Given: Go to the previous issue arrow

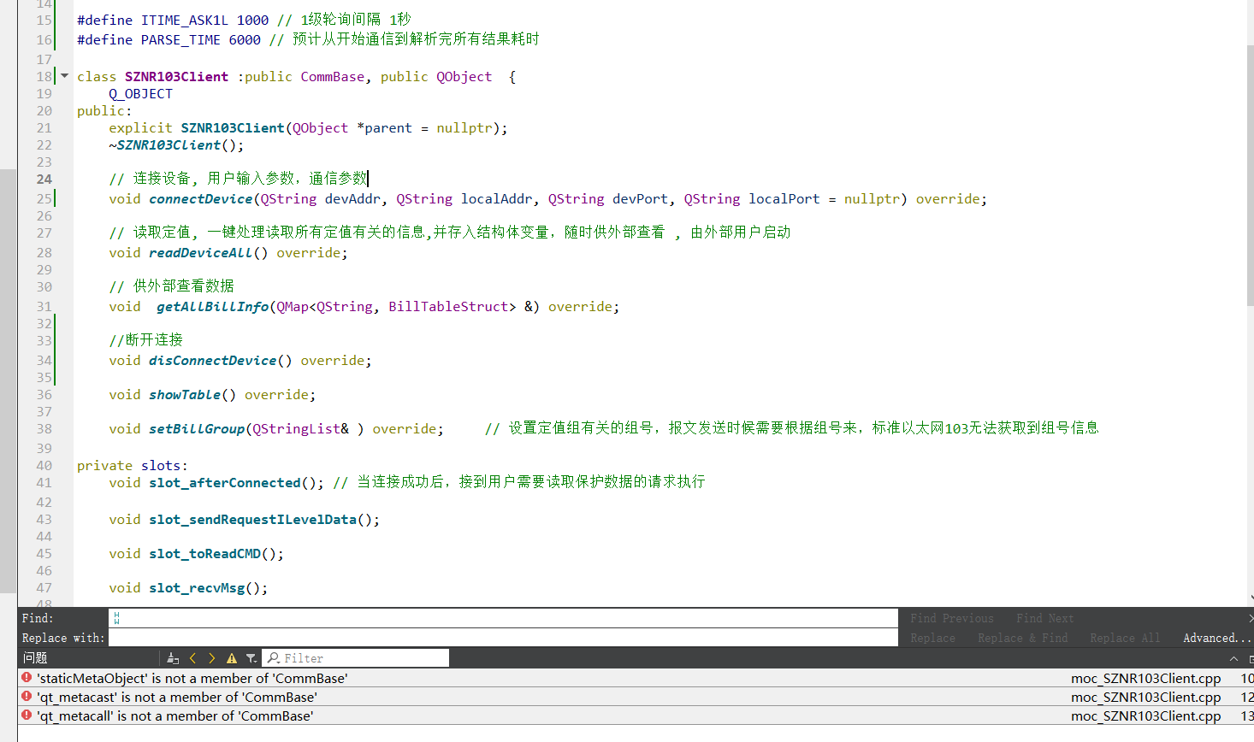Looking at the screenshot, I should point(193,658).
